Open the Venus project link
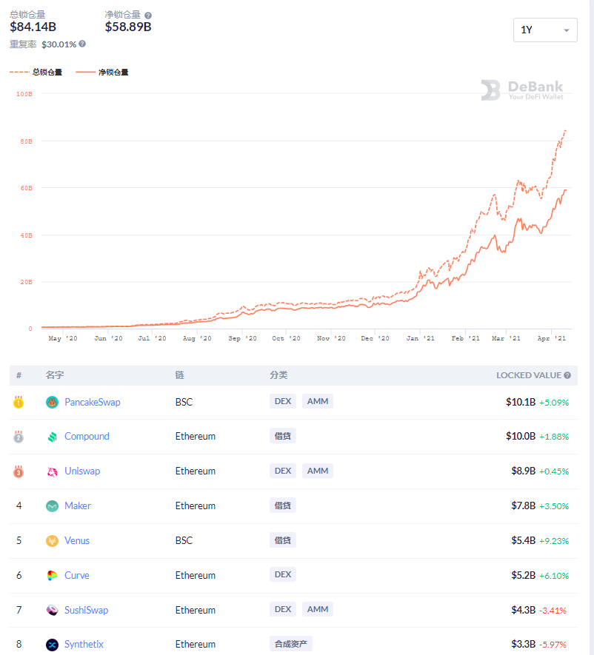Screen dimensions: 594x655 coord(77,540)
